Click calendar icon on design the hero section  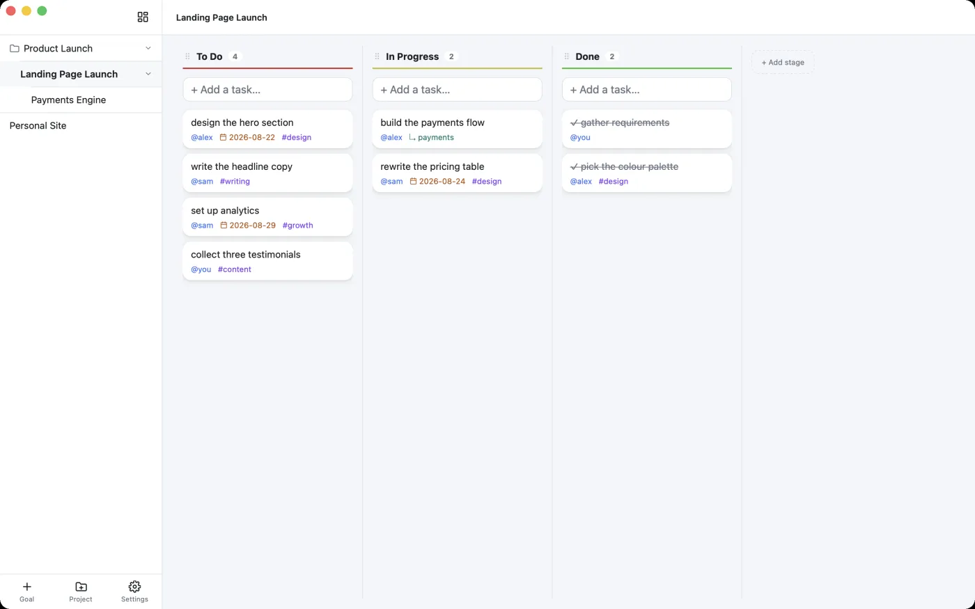223,137
